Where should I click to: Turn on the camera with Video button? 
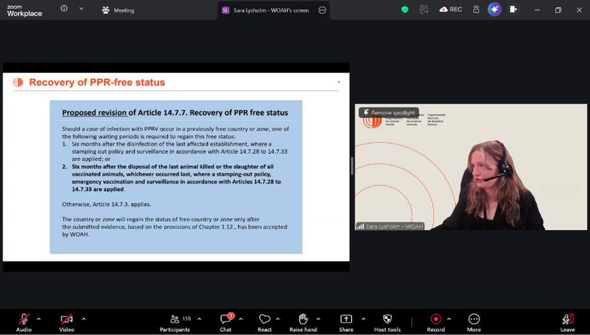click(66, 321)
